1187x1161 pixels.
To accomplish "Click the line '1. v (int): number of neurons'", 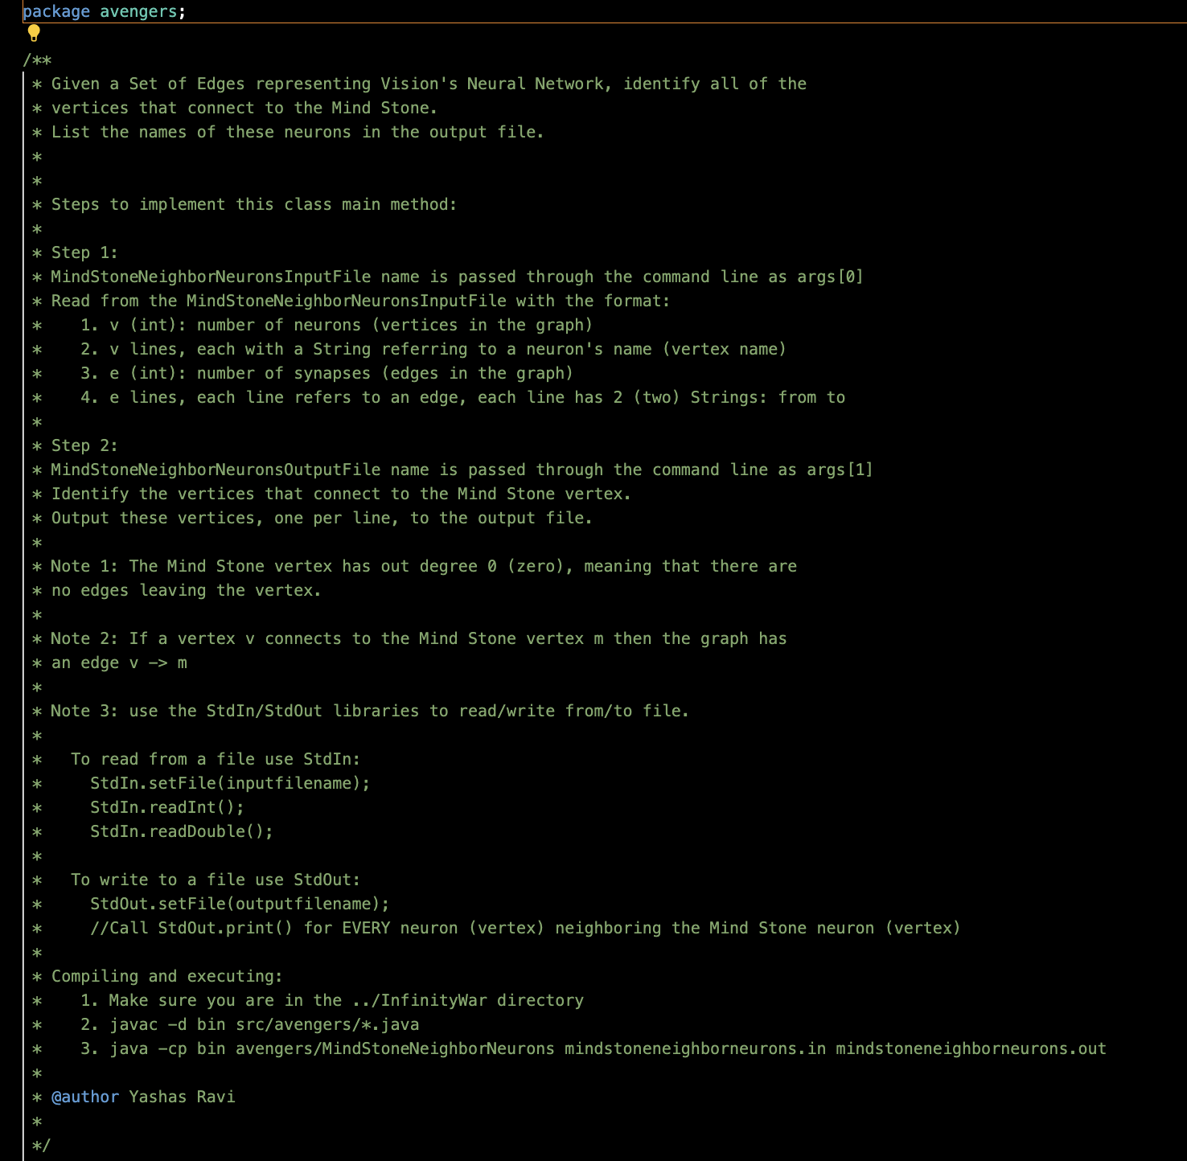I will 336,326.
